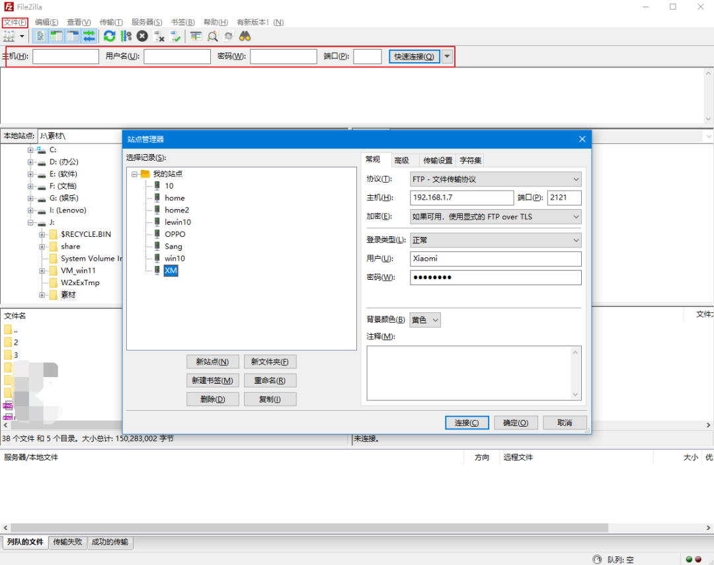Switch to the 传输设置 tab

[x=438, y=160]
